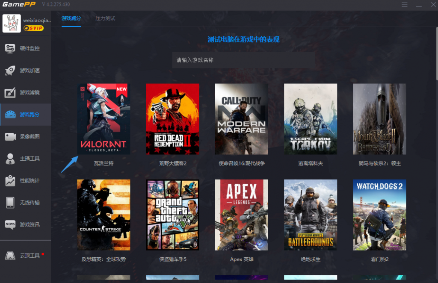Click the 请输入游戏名称 search field
This screenshot has height=283, width=438.
tap(243, 60)
